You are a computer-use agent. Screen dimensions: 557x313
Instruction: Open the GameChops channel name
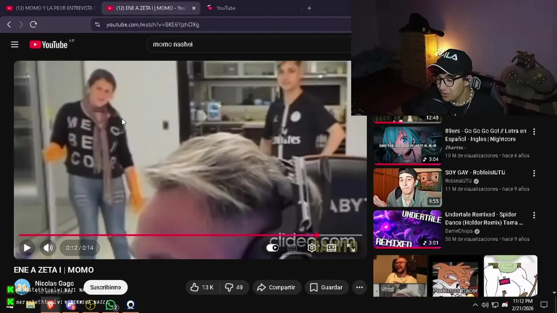[459, 231]
